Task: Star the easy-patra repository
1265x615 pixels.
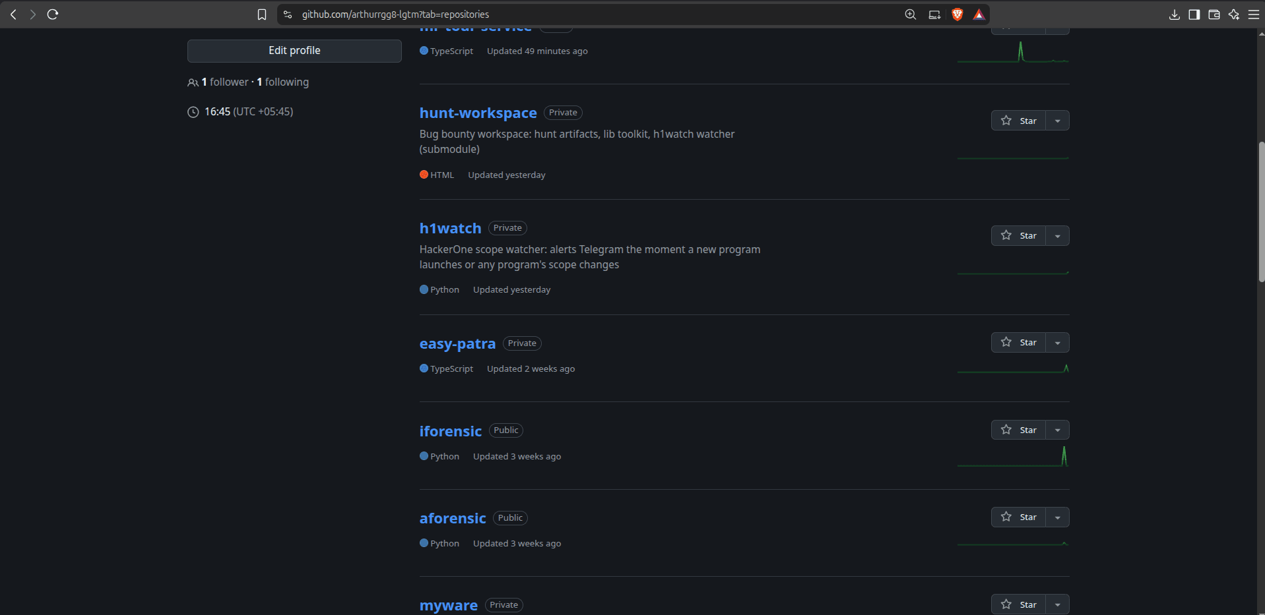Action: pos(1018,342)
